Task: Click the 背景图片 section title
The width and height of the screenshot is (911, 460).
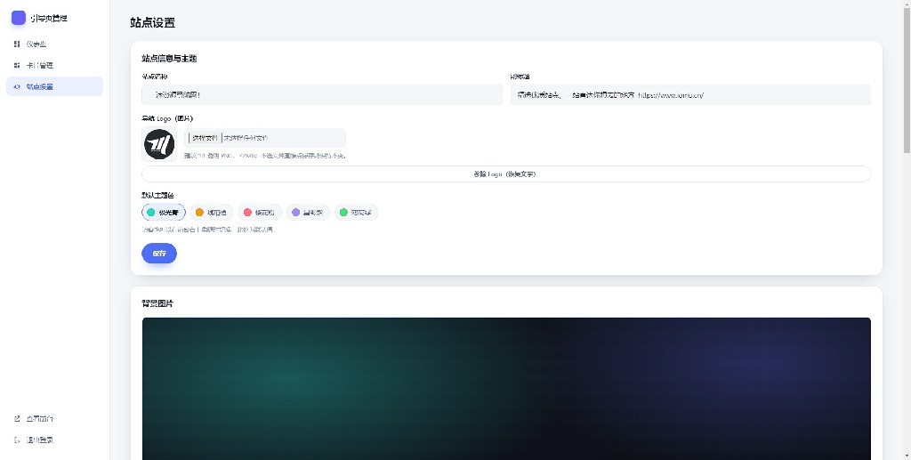Action: tap(157, 303)
